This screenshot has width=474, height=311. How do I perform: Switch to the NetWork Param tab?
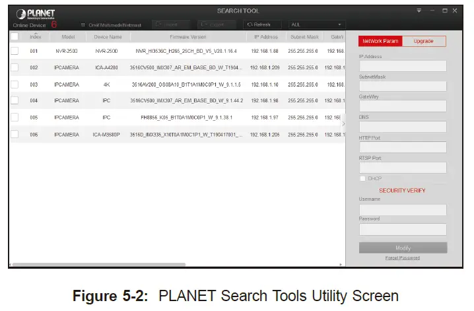380,41
